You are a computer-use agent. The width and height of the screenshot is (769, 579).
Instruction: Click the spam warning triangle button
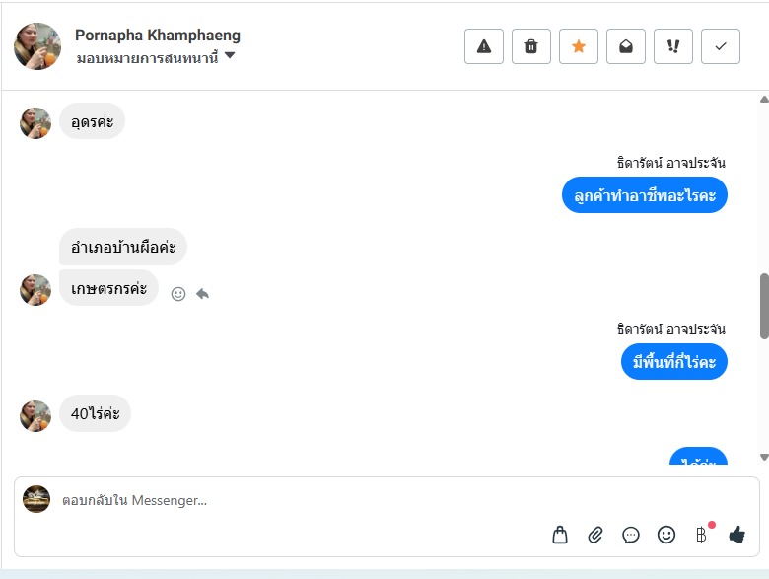(484, 46)
